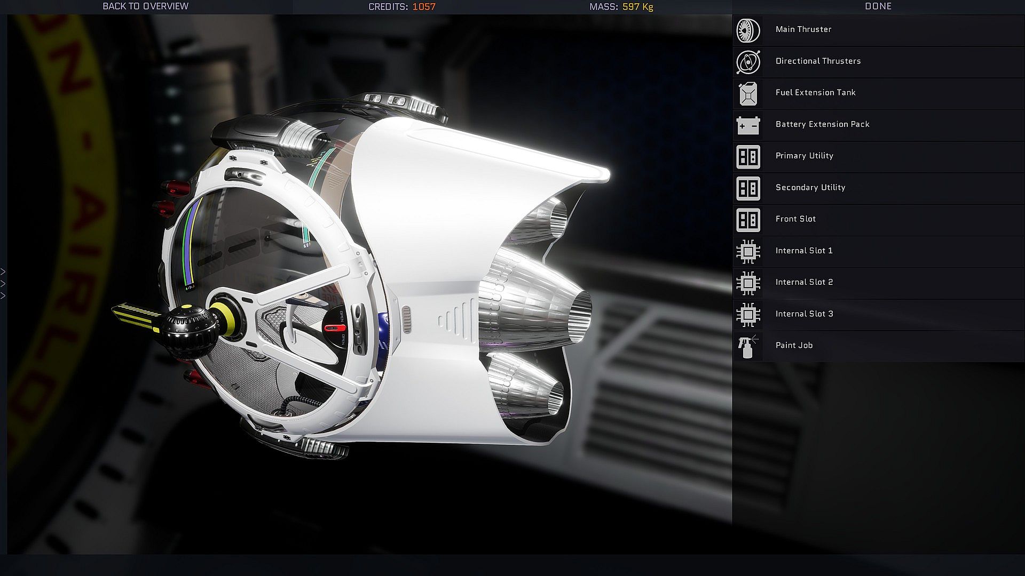
Task: Expand the left edge chevron panel
Action: click(x=3, y=284)
